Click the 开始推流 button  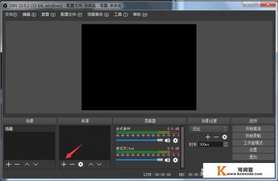253,129
